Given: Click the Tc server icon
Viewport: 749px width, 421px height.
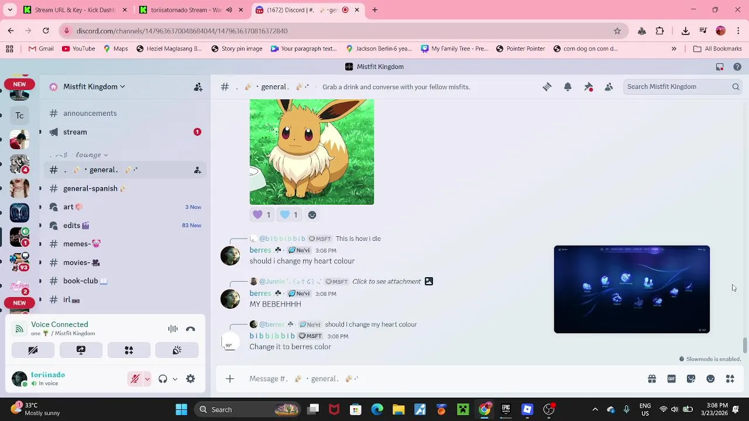Looking at the screenshot, I should (19, 116).
